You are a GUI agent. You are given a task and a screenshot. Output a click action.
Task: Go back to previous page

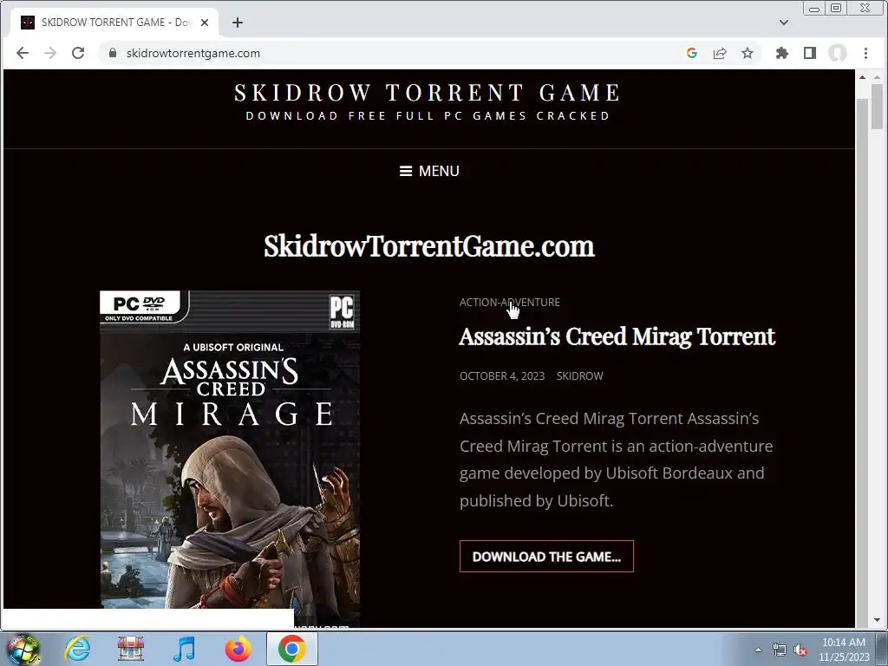coord(23,53)
